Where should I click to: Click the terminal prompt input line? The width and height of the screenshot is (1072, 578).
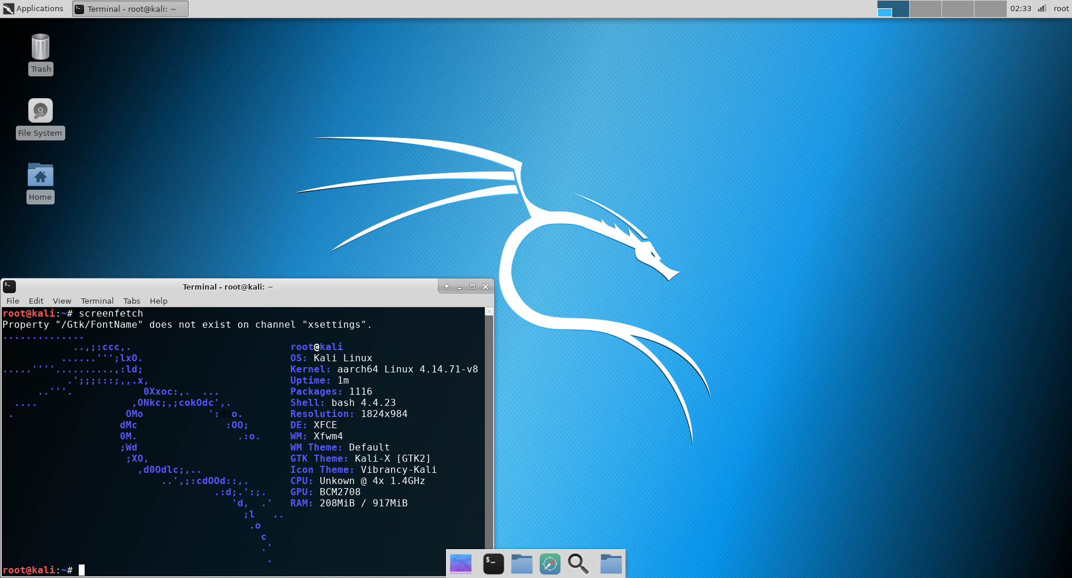coord(243,570)
